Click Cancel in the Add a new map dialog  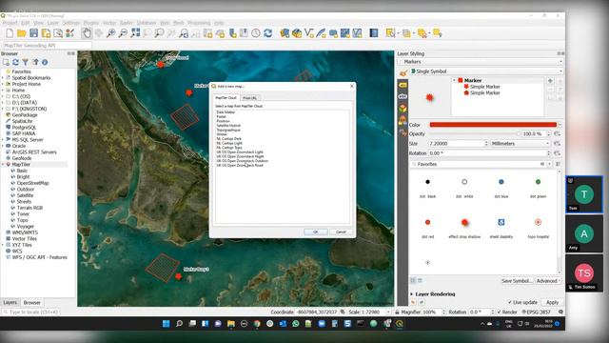(341, 232)
